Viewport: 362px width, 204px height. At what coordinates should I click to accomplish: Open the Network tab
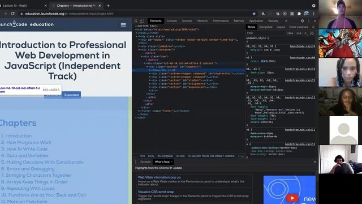point(202,21)
